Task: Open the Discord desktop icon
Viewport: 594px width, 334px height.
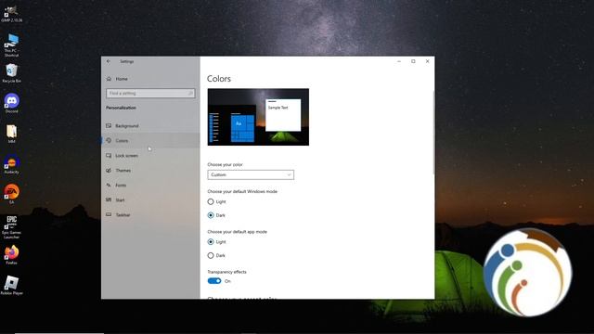Action: tap(11, 103)
